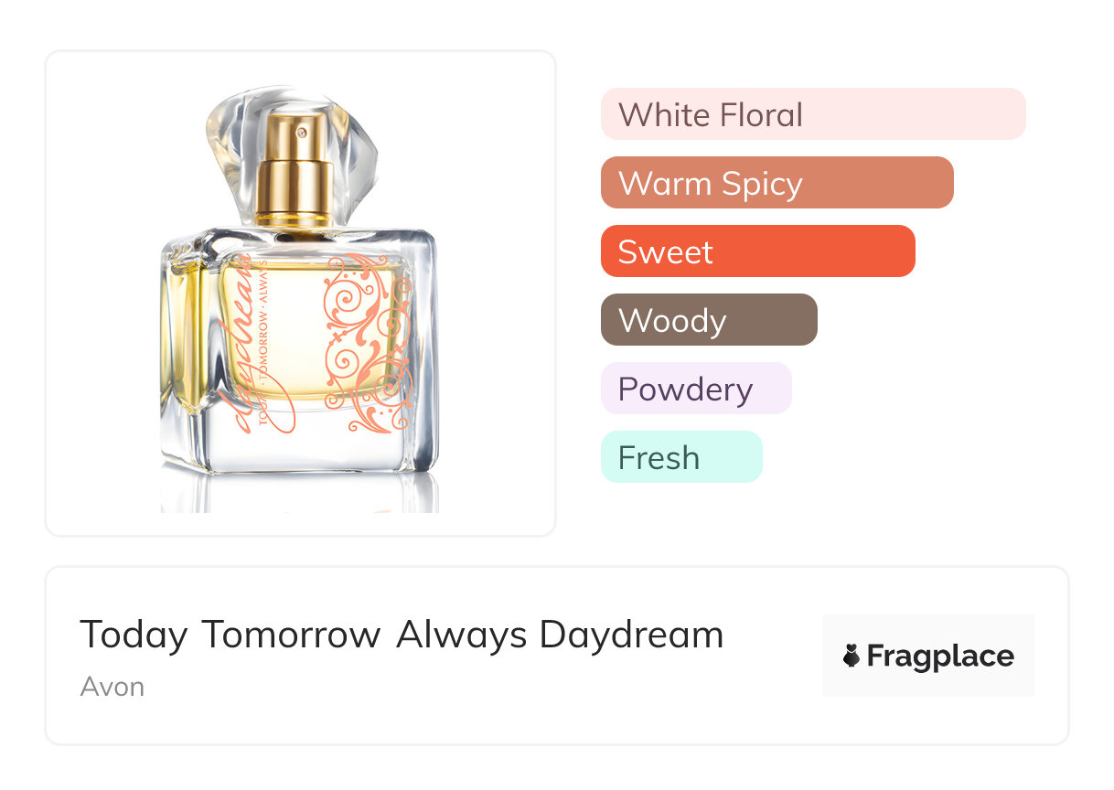Click the Today Tomorrow Always Daydream title

click(x=402, y=635)
